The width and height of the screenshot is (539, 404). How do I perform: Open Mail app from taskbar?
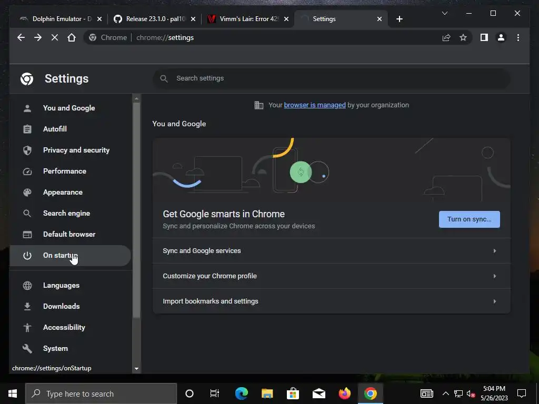click(318, 393)
